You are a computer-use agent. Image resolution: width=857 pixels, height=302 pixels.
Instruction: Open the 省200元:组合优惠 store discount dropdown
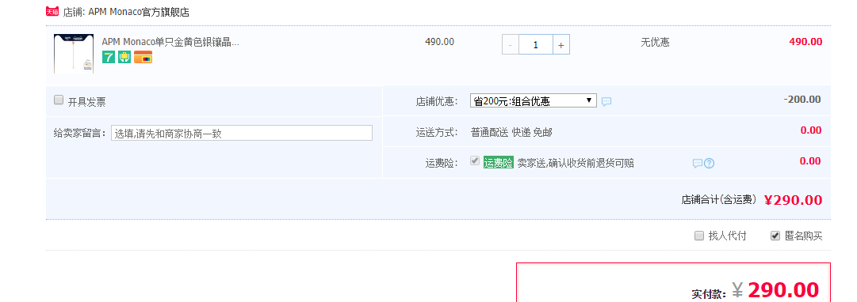533,101
